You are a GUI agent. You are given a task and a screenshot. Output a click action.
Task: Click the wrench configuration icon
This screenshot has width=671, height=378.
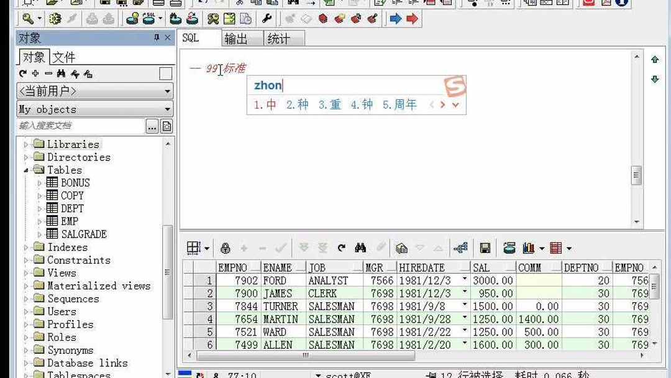click(x=266, y=19)
